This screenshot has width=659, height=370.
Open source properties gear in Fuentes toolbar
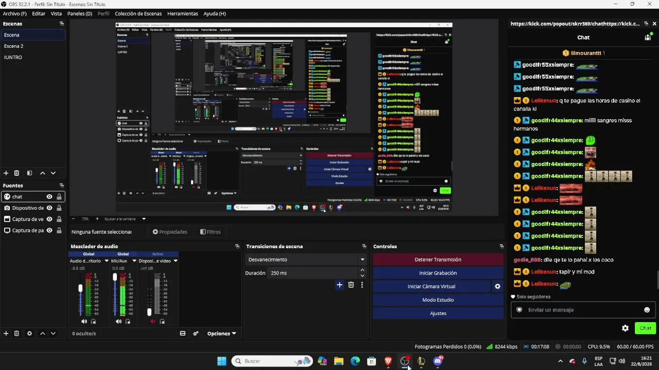point(29,334)
